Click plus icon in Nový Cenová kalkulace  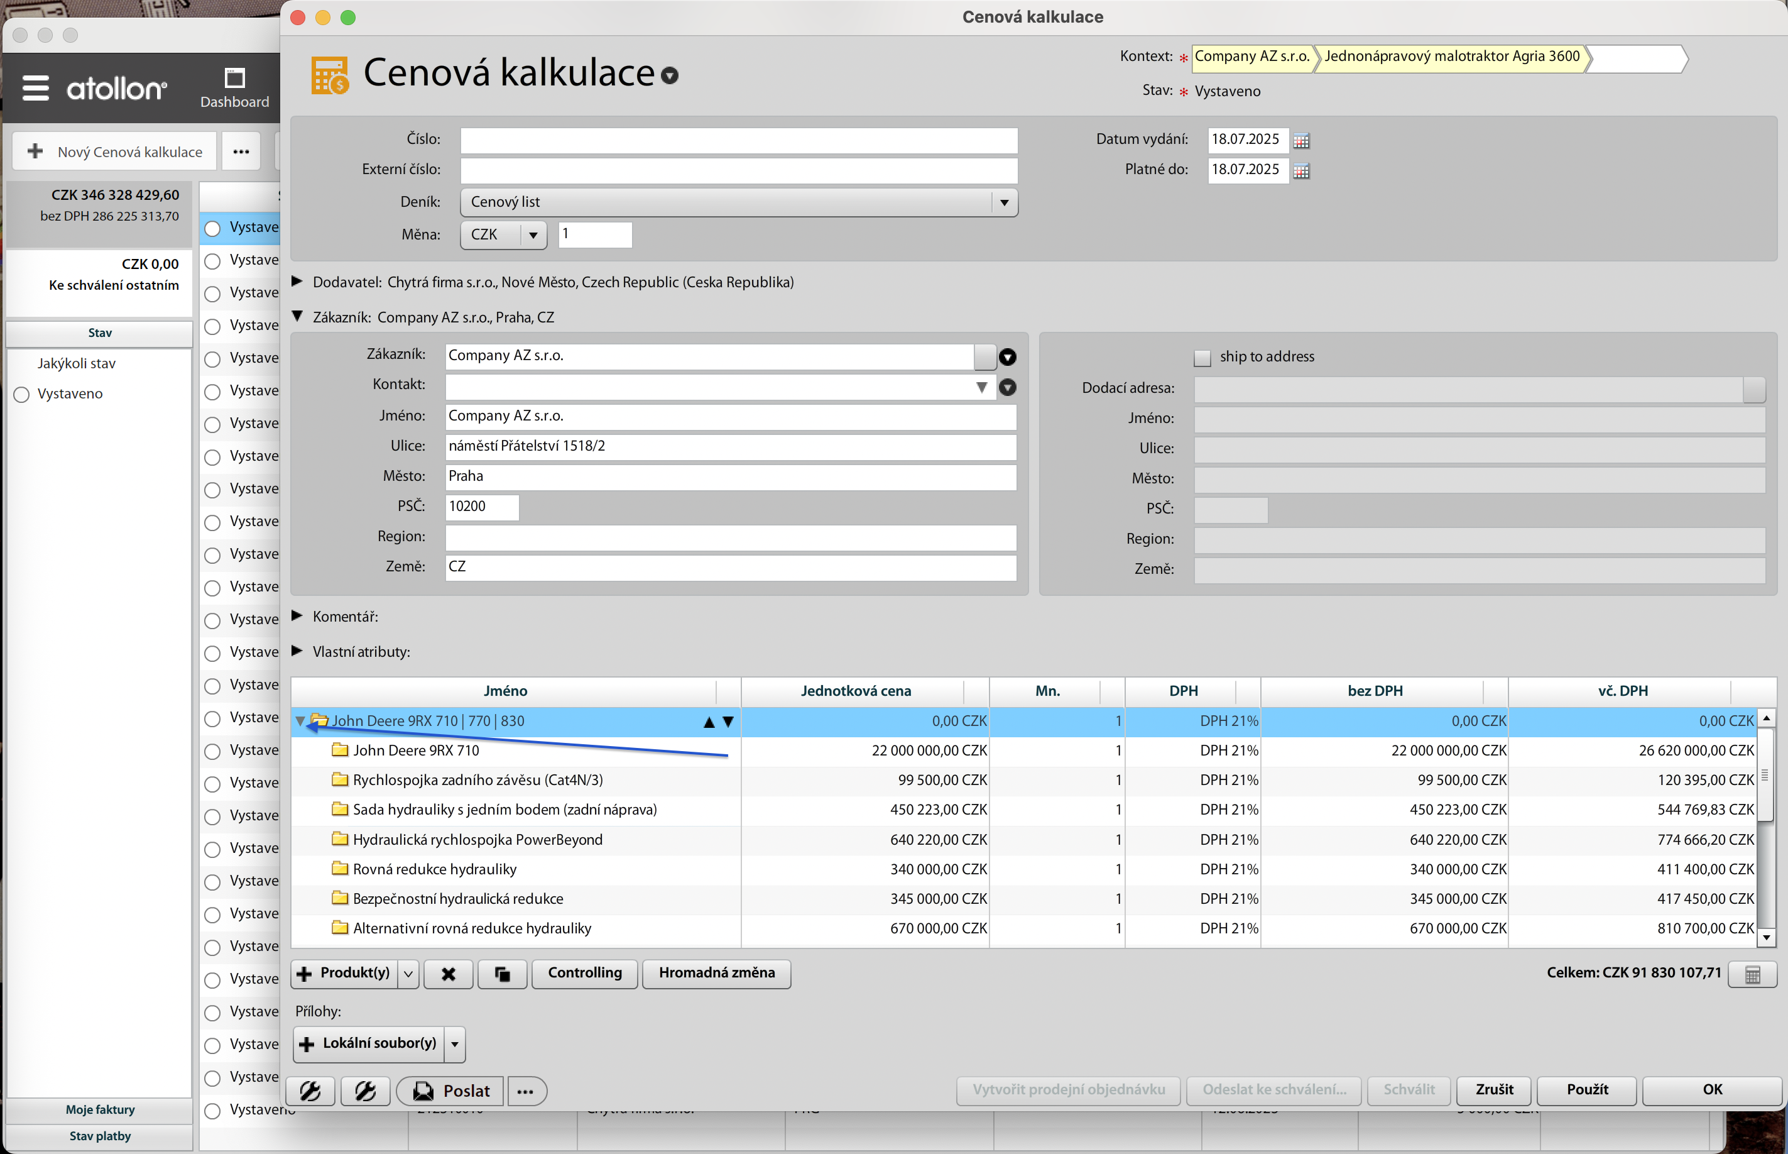(x=35, y=151)
